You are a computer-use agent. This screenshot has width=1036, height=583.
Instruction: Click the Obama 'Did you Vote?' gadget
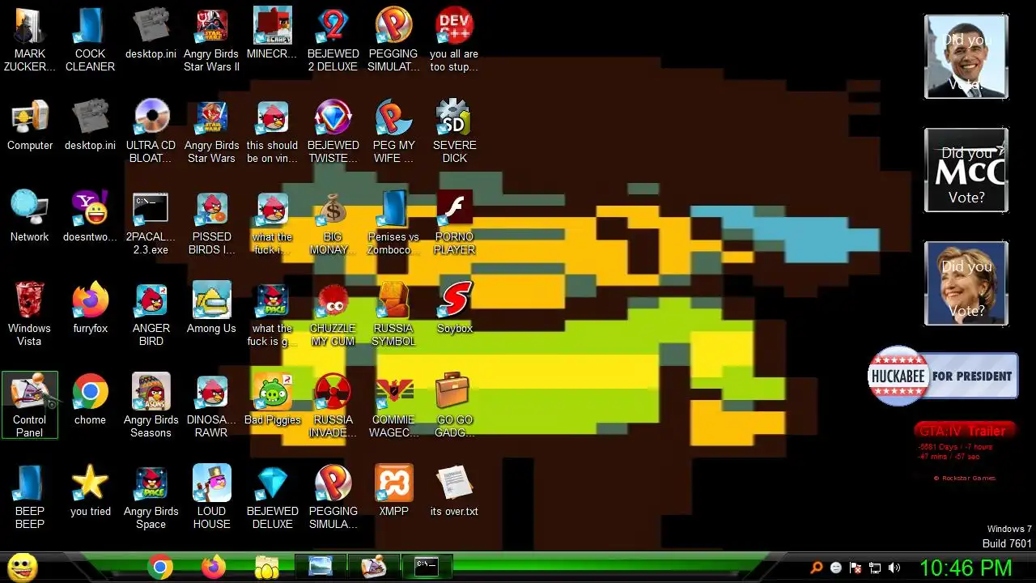[x=966, y=57]
